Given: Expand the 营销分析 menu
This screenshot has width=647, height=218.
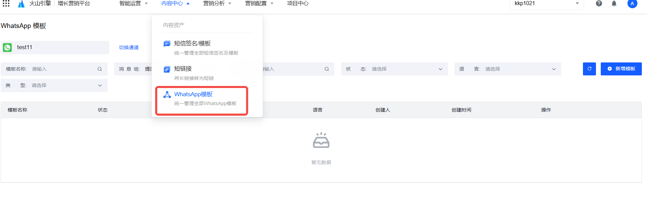Looking at the screenshot, I should click(x=217, y=3).
